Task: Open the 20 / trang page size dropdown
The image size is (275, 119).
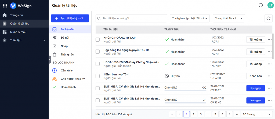Action: tap(256, 114)
